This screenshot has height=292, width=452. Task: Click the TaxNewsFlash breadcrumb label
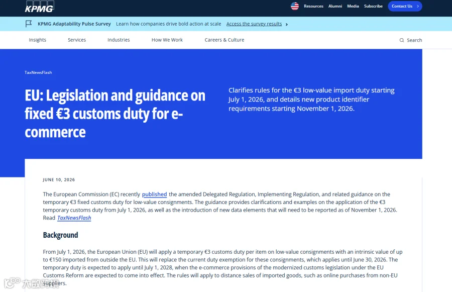[38, 72]
